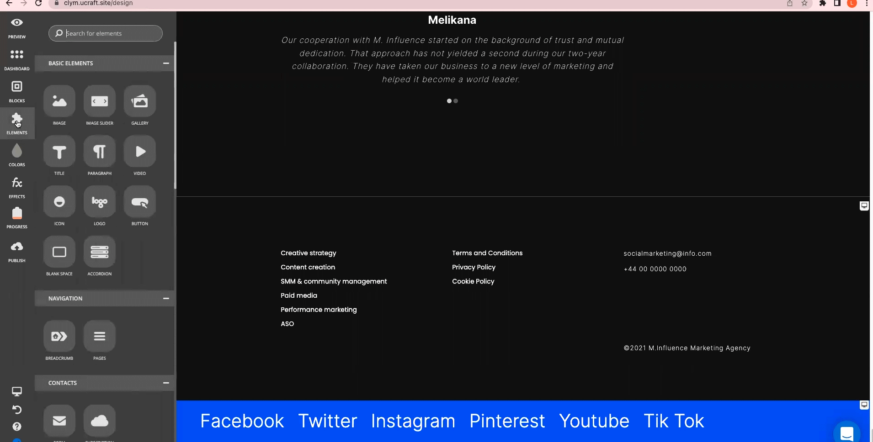
Task: Open the live chat bubble
Action: [x=847, y=433]
